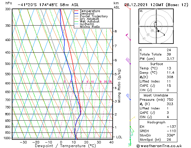
Task: Select the Temperature legend entry
Action: [90, 11]
